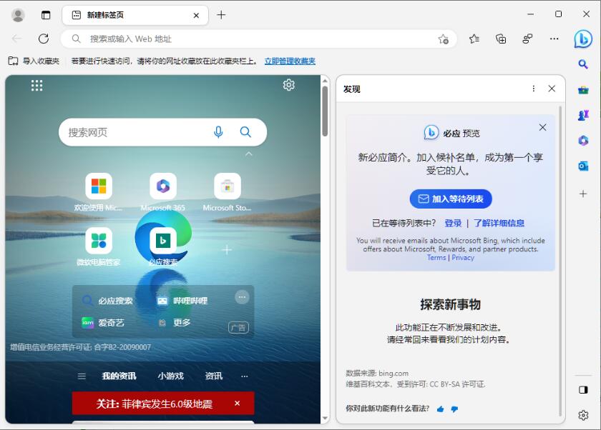Open the tab actions menu icon
Viewport: 601px width, 430px height.
click(x=46, y=15)
